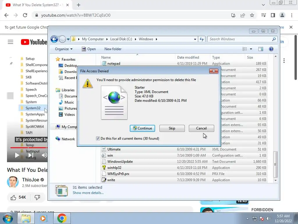
Task: Select the Ultimate XML file
Action: (184, 149)
